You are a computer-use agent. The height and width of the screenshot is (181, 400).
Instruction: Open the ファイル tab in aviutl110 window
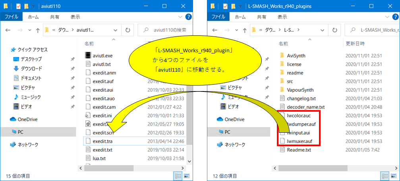[12, 17]
